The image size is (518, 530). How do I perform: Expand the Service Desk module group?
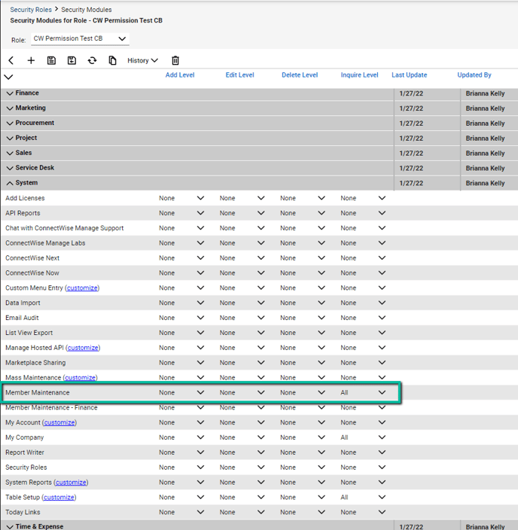(x=10, y=168)
